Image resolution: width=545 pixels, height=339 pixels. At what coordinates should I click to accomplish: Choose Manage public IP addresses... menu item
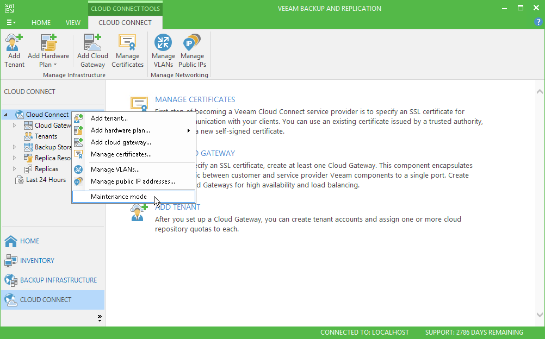pos(134,181)
